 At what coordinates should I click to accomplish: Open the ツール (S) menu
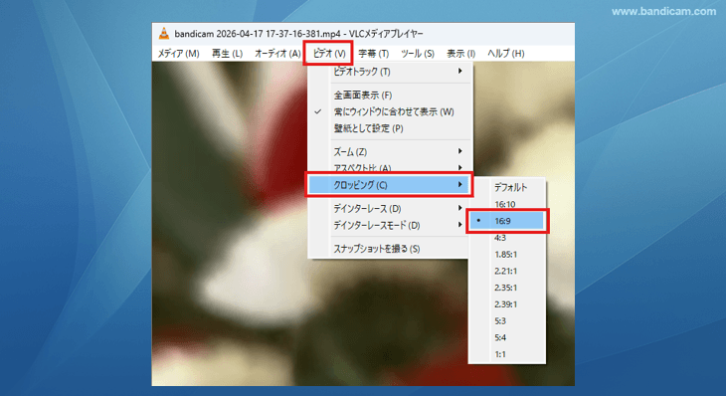pos(417,54)
